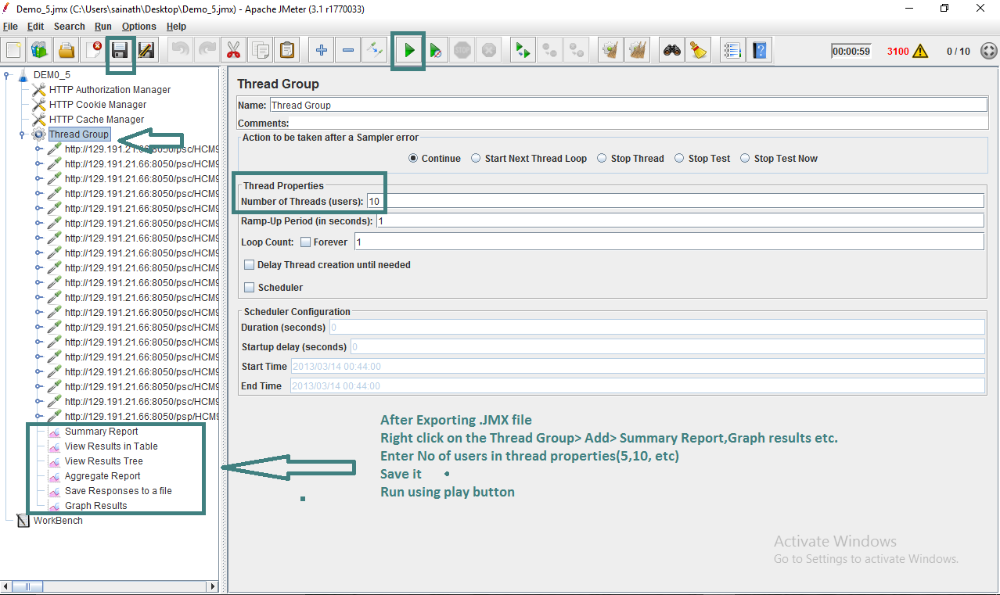This screenshot has height=595, width=1000.
Task: Expand the psp/HCM9 sampler node
Action: (38, 417)
